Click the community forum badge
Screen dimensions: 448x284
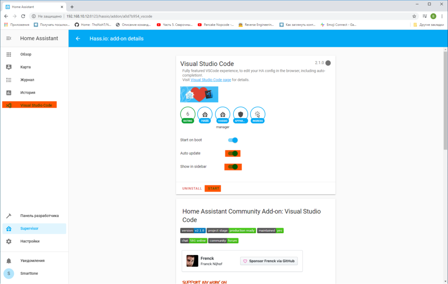(x=223, y=241)
